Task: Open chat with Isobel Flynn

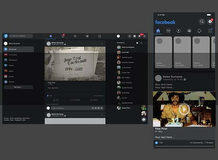Action: coord(124,108)
